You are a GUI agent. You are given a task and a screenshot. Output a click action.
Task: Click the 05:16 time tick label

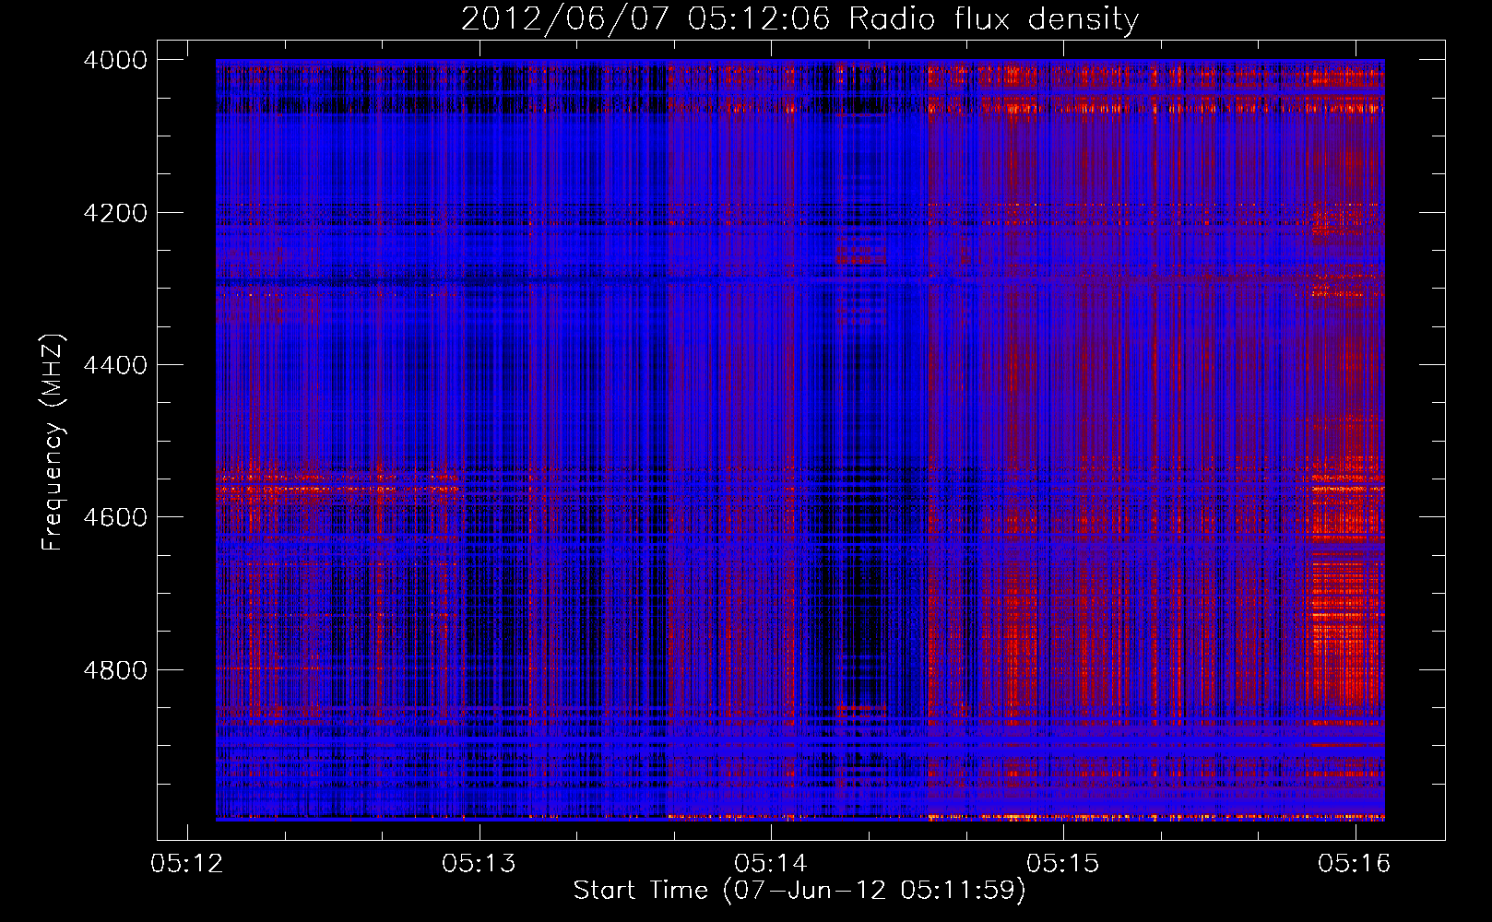1355,864
